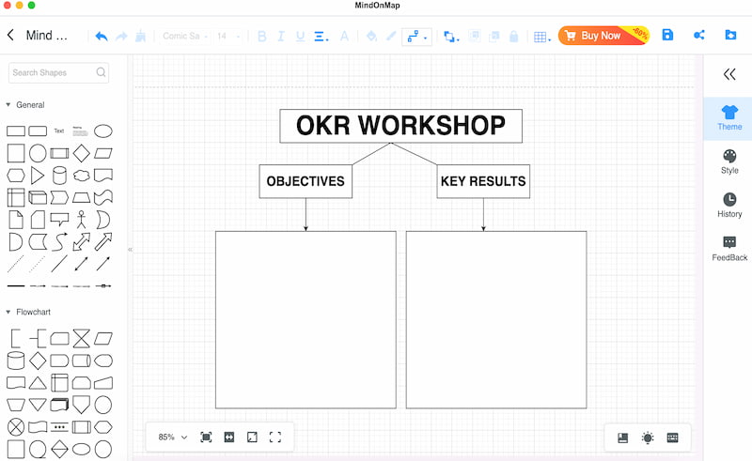Open the Style tab
Image resolution: width=752 pixels, height=461 pixels.
click(729, 161)
